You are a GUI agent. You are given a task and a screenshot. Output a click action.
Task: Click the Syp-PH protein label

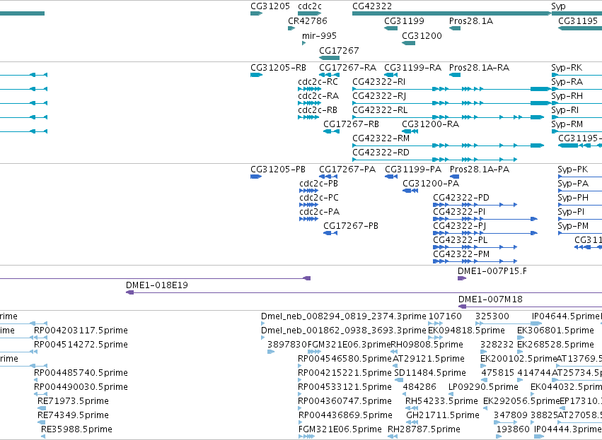(x=573, y=198)
